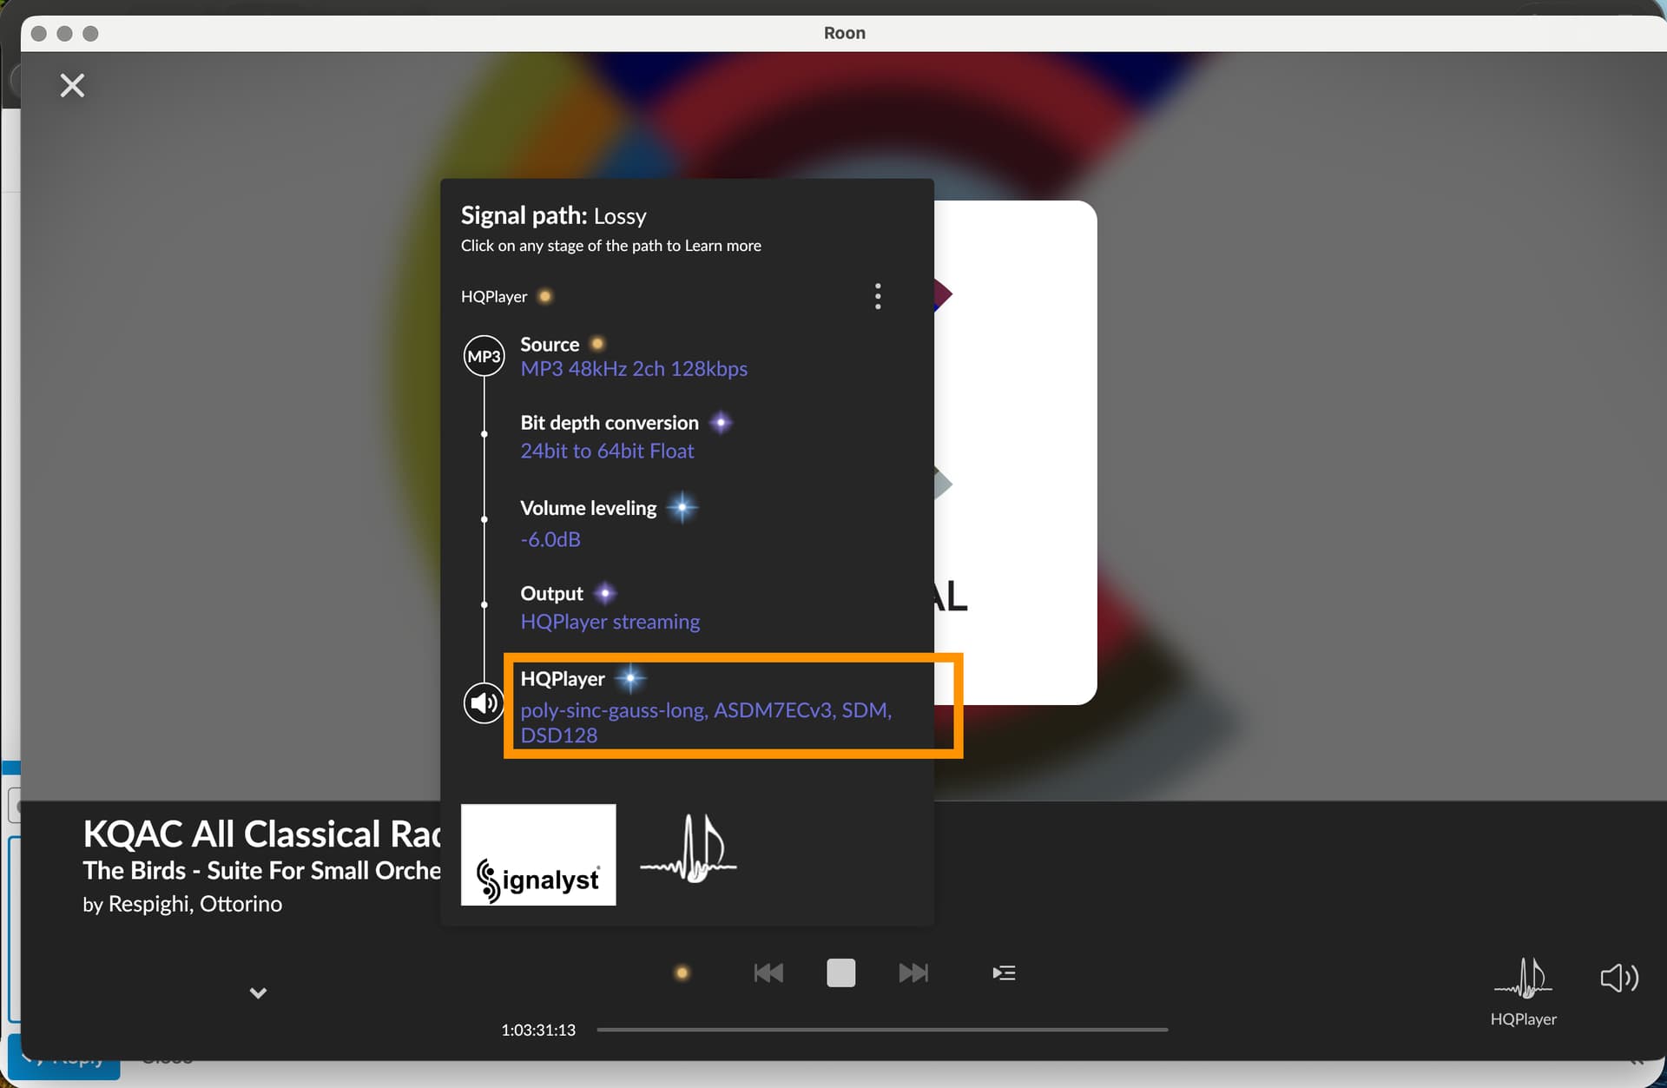Skip to the next track
The width and height of the screenshot is (1667, 1088).
[x=913, y=973]
